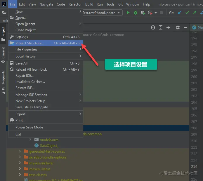Open the Refactor menu

coord(75,4)
